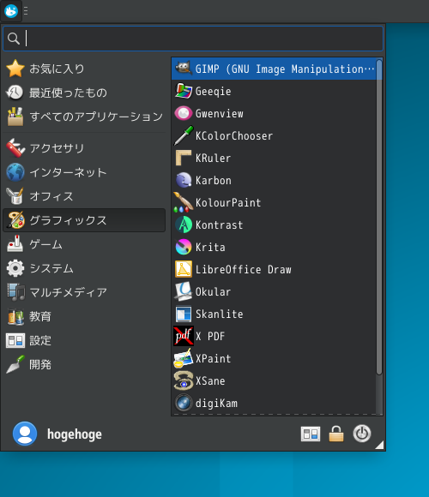Select グラフィックス category
The image size is (429, 497).
[x=84, y=220]
